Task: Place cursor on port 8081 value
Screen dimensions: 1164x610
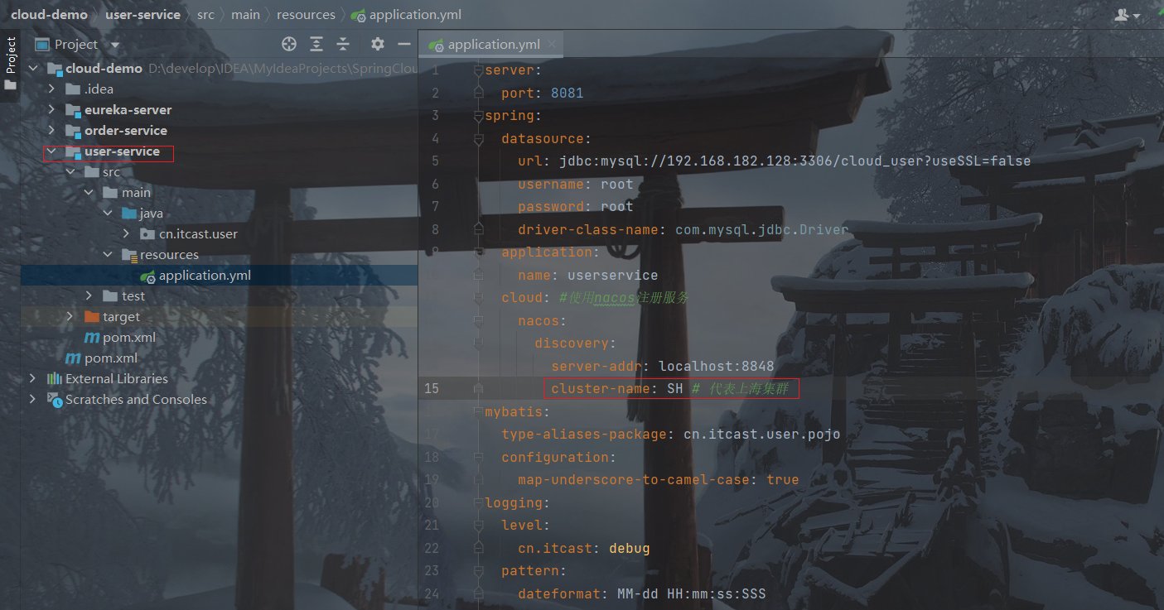Action: point(568,93)
